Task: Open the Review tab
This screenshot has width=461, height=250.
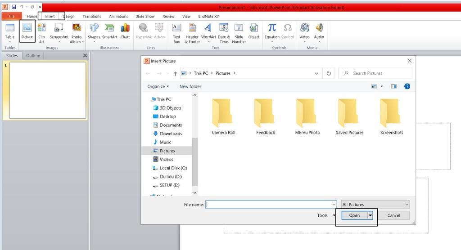Action: tap(168, 16)
